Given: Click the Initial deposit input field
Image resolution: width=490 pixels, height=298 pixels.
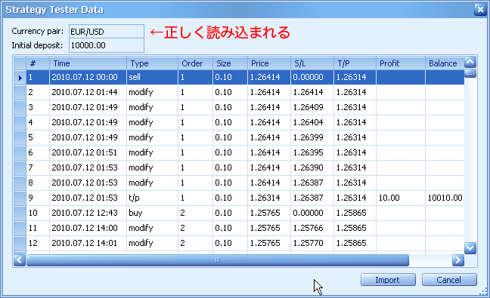Looking at the screenshot, I should pyautogui.click(x=107, y=45).
